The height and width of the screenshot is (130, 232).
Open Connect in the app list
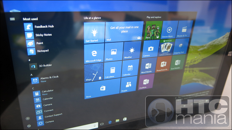point(45,111)
